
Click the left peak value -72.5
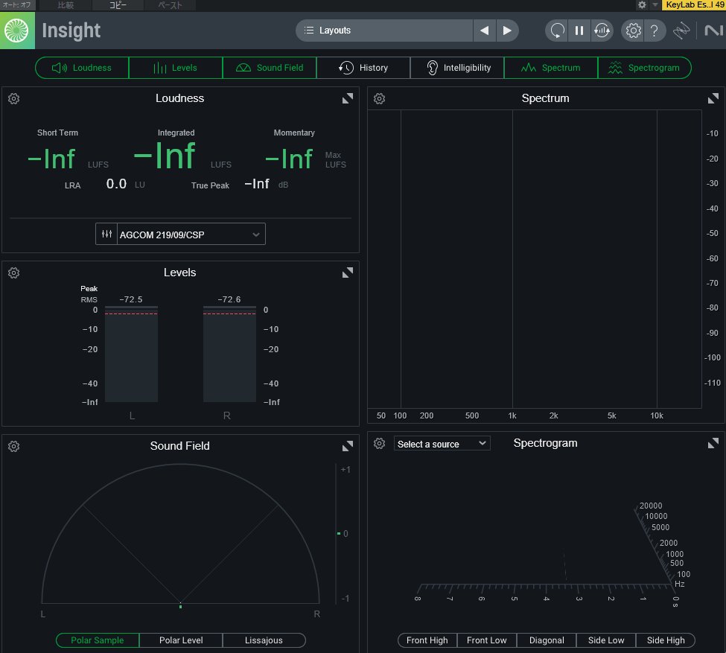click(x=131, y=299)
